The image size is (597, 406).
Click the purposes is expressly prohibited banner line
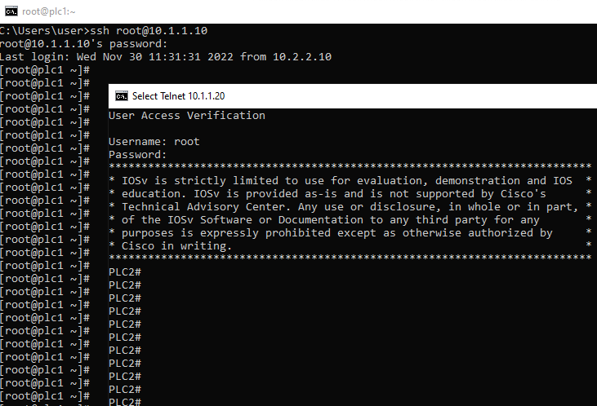coord(350,232)
